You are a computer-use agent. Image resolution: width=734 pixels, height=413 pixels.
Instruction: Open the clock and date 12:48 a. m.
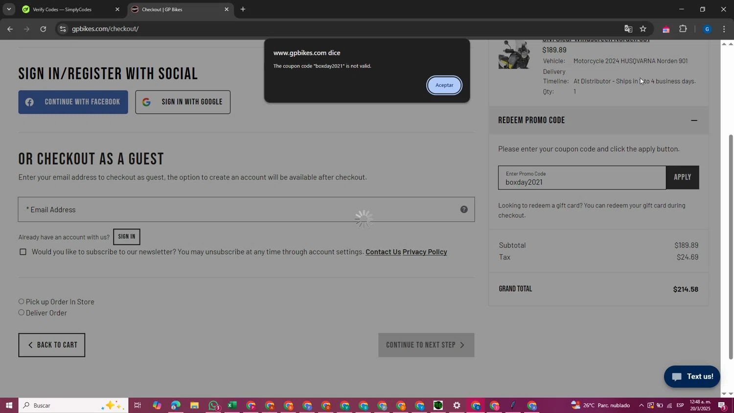tap(700, 405)
